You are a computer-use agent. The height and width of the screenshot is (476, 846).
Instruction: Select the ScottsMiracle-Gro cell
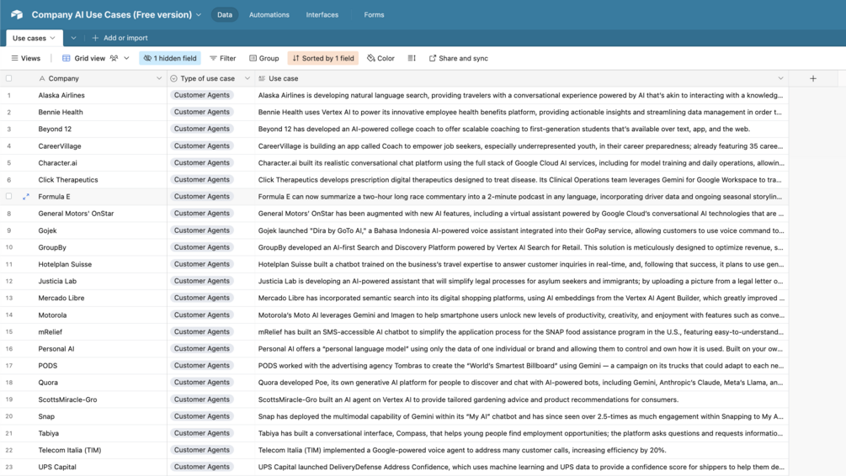point(100,399)
